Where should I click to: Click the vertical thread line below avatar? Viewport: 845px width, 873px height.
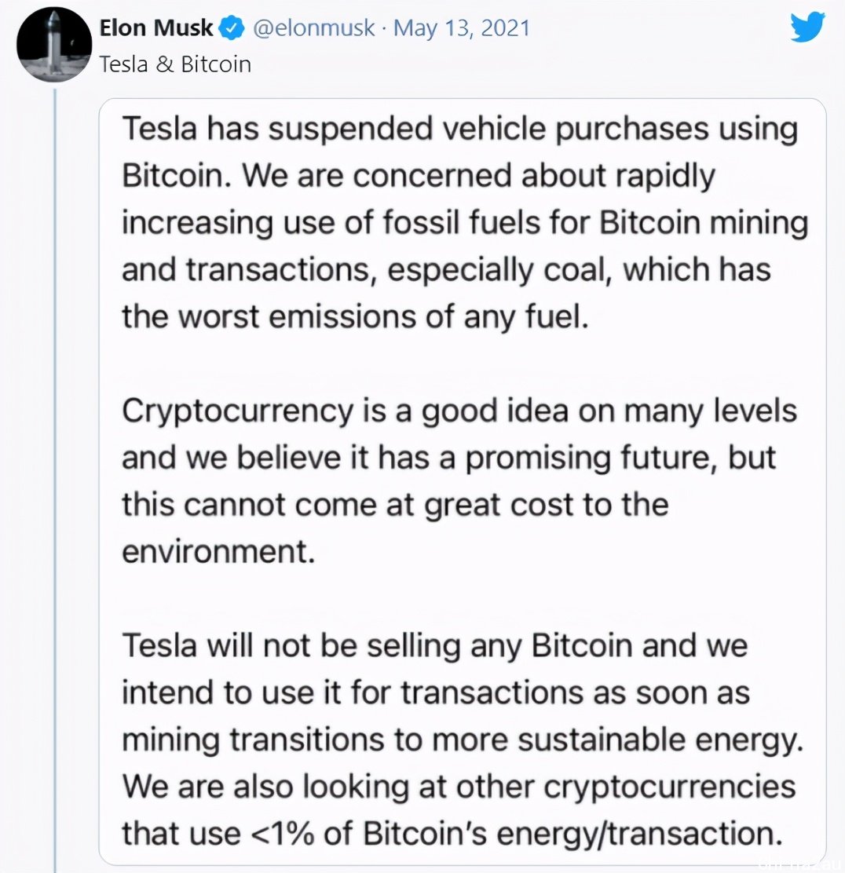point(55,479)
